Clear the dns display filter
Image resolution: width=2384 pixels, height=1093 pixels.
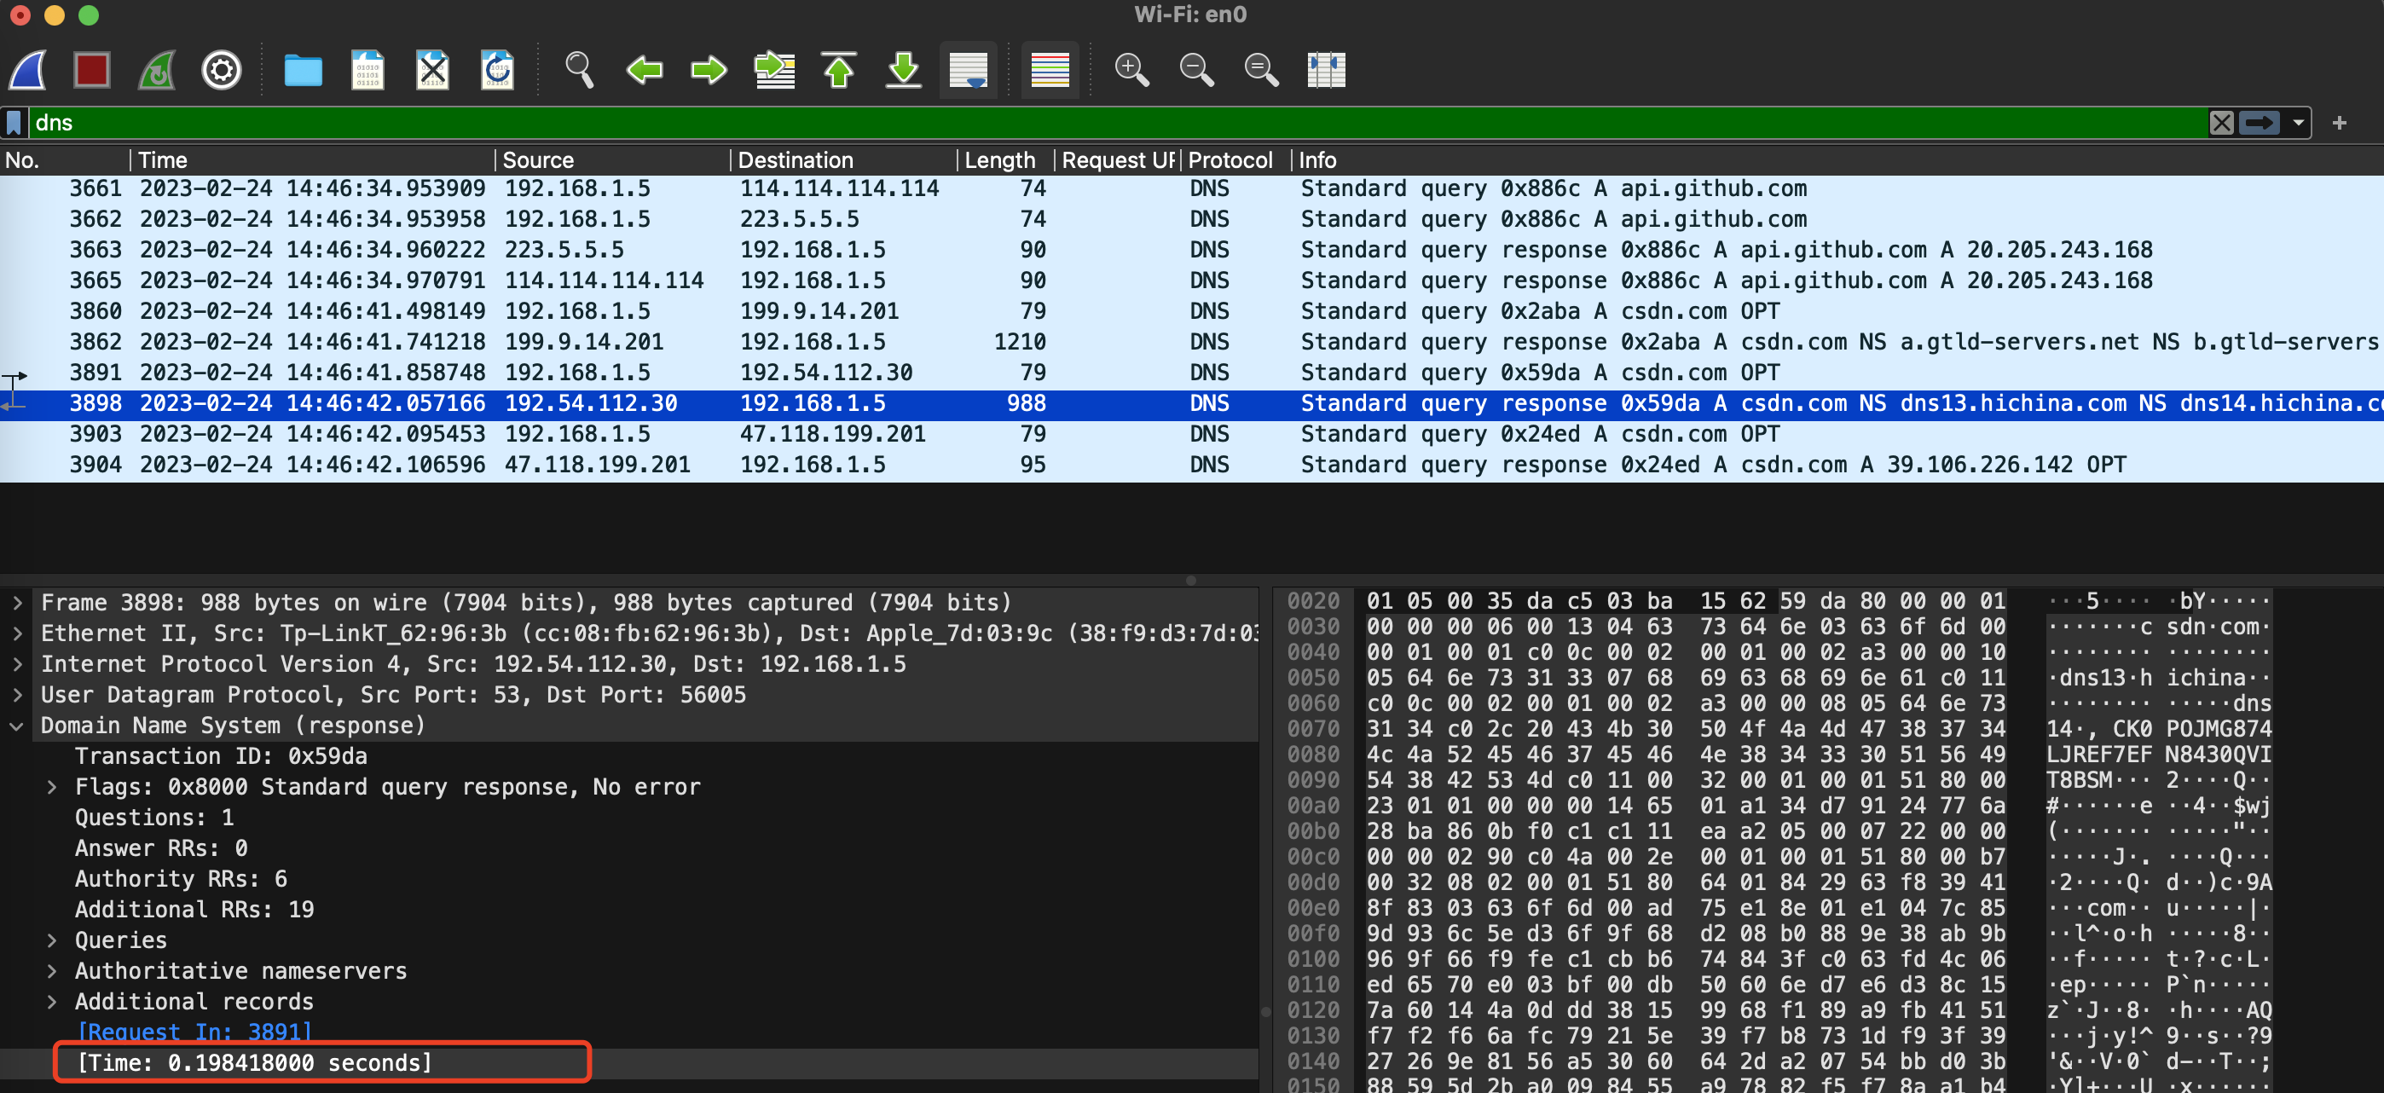(2221, 122)
